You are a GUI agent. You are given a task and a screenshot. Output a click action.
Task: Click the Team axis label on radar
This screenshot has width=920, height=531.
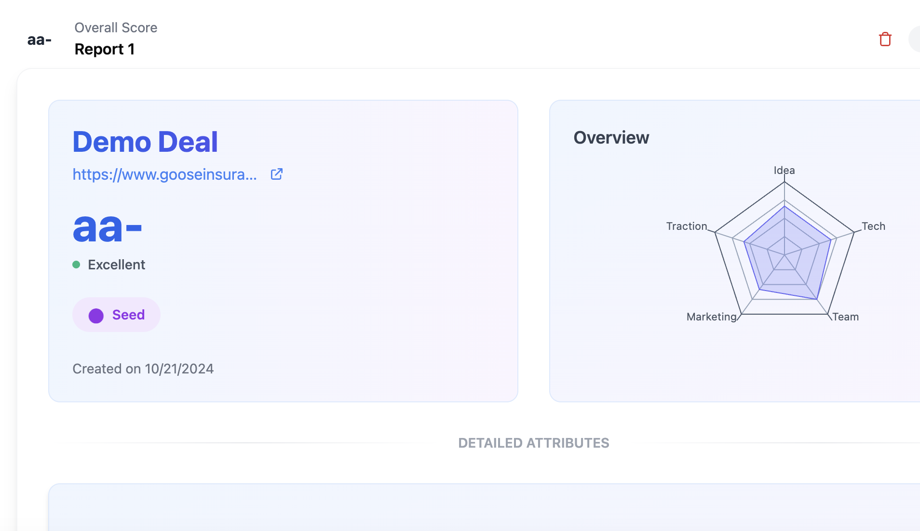point(845,317)
